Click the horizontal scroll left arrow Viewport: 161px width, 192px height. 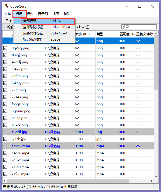pyautogui.click(x=5, y=181)
